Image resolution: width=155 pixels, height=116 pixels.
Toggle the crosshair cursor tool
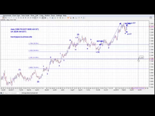43,18
